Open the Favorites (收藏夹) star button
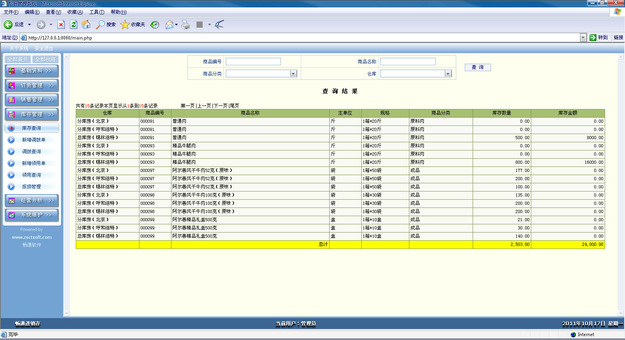 click(x=133, y=25)
